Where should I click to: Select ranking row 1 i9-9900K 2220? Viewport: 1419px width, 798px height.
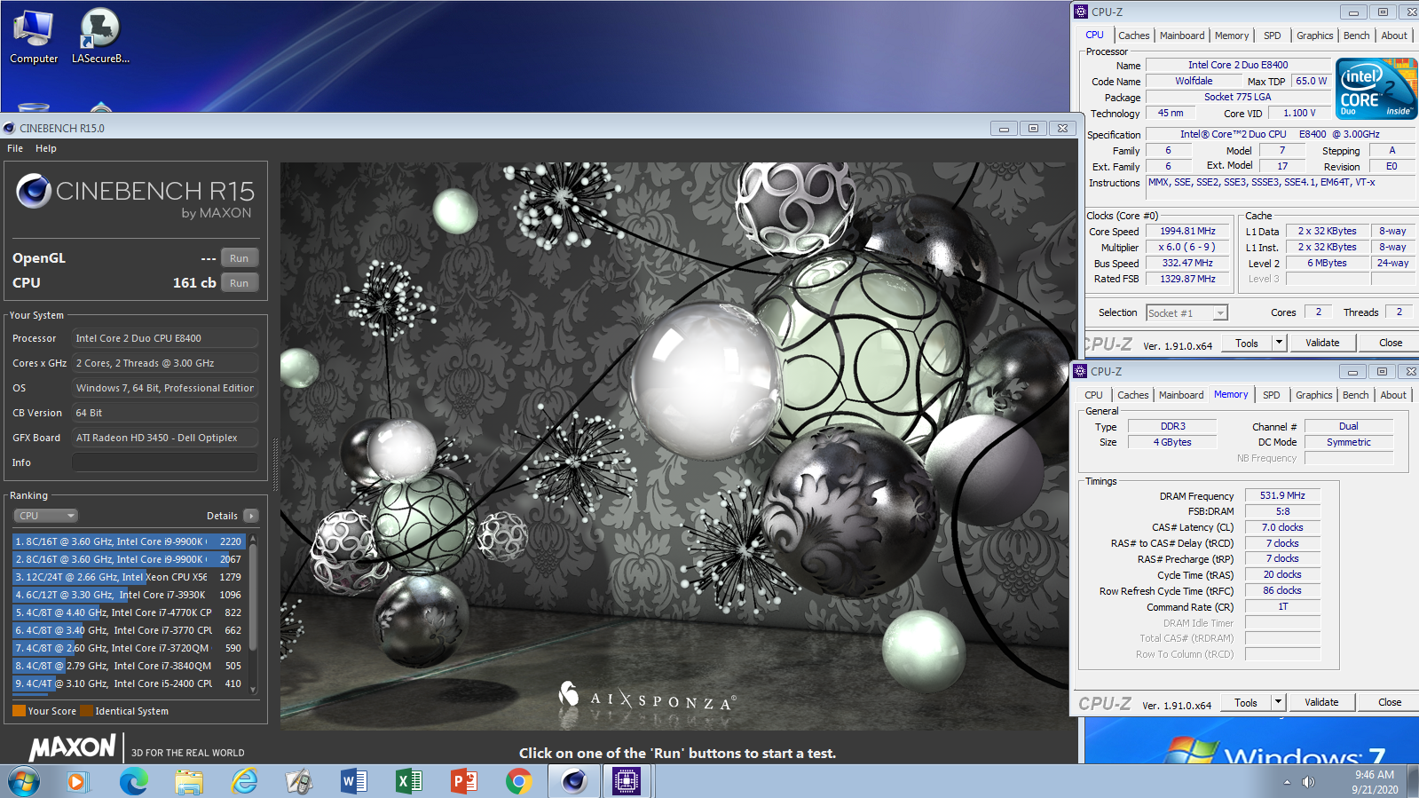(129, 541)
